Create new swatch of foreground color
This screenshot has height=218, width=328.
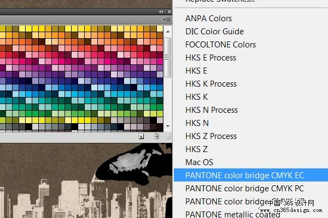tap(141, 137)
